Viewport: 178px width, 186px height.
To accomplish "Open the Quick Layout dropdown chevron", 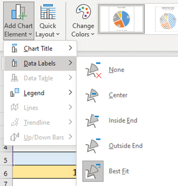I will (58, 34).
